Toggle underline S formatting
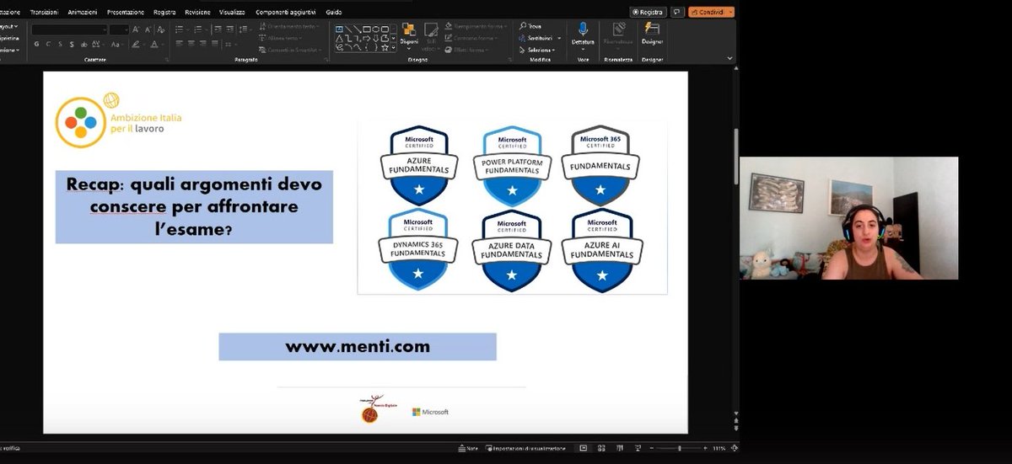The height and width of the screenshot is (464, 1012). 60,44
